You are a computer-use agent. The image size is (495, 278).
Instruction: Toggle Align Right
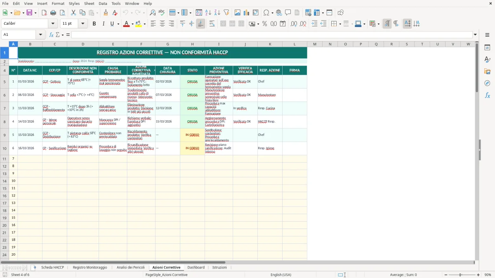pos(171,24)
